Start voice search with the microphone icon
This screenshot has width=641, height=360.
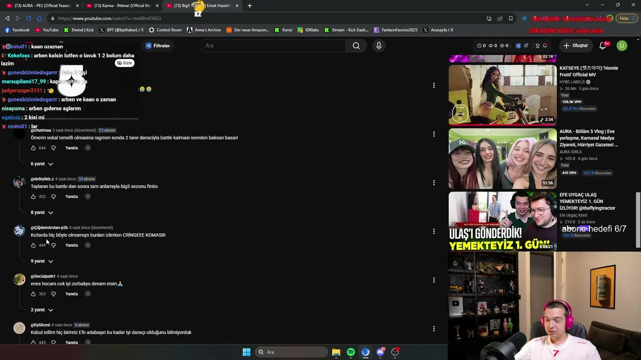click(379, 45)
